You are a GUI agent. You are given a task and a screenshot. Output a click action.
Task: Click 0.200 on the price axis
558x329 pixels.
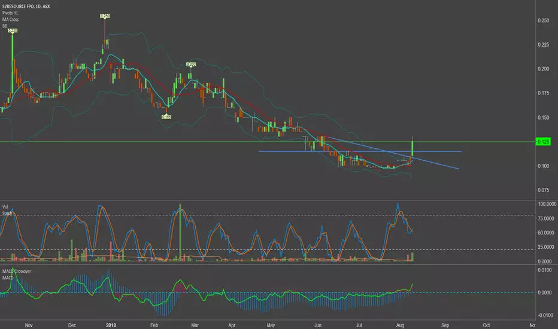[543, 69]
